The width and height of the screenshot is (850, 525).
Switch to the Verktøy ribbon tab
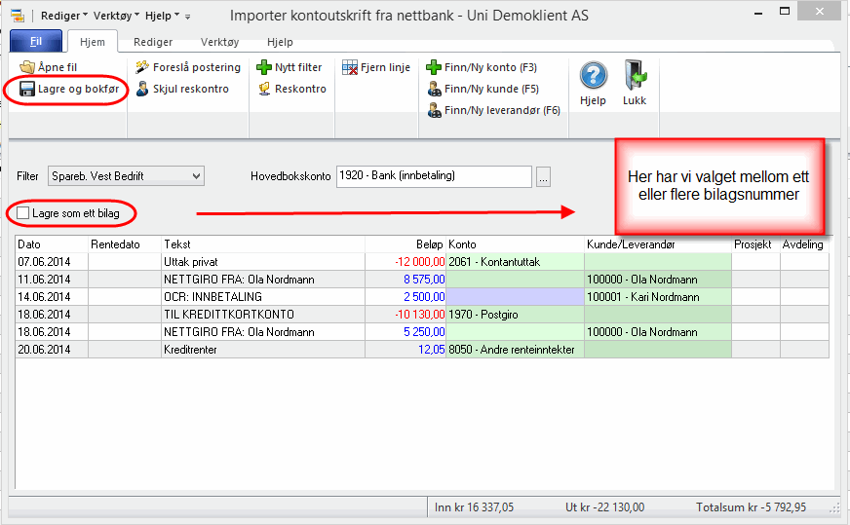click(x=219, y=43)
